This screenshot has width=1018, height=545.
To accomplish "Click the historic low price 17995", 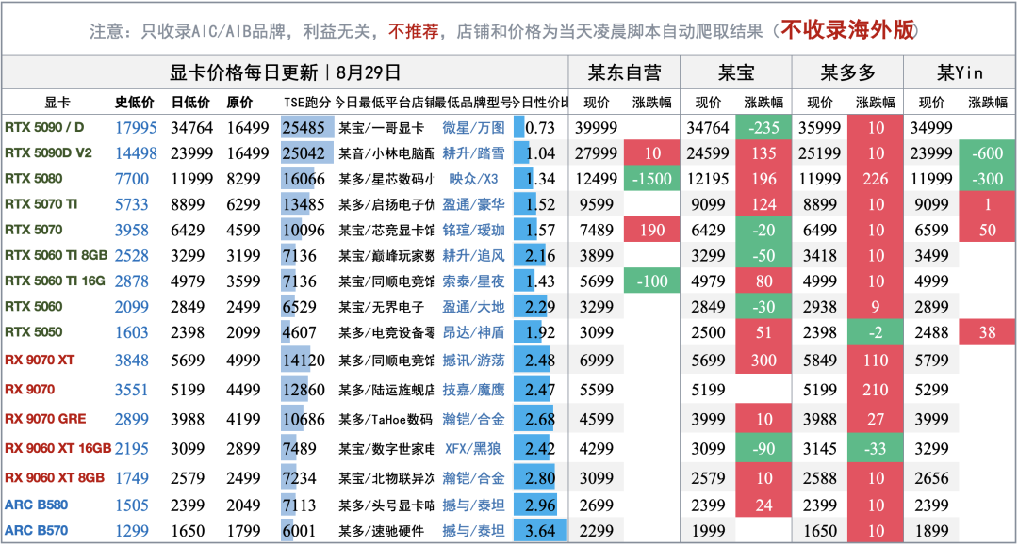I will tap(136, 128).
